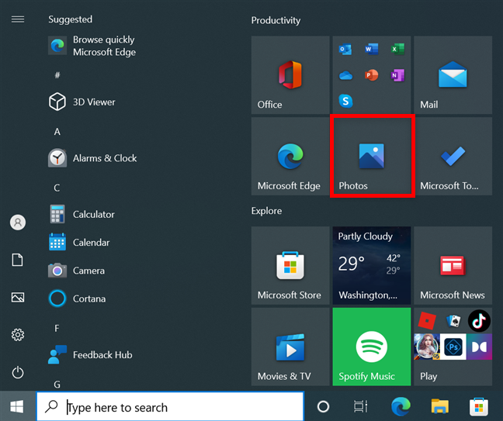Screen dimensions: 503x421
Task: Open PowerPoint in the Office apps tile
Action: (x=372, y=75)
